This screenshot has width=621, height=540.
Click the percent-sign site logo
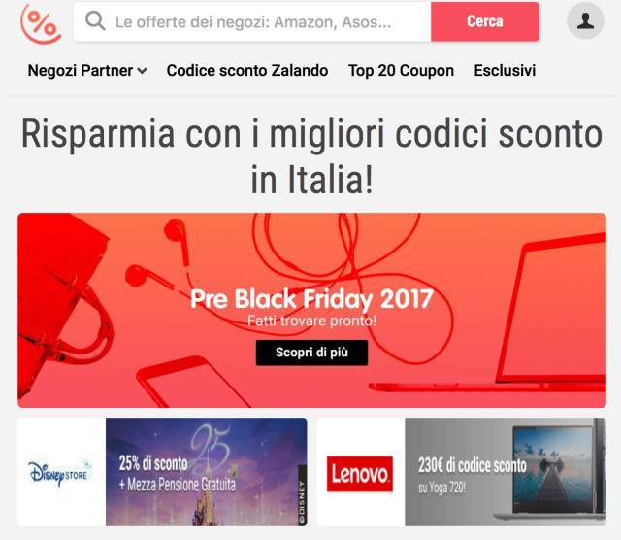coord(41,23)
